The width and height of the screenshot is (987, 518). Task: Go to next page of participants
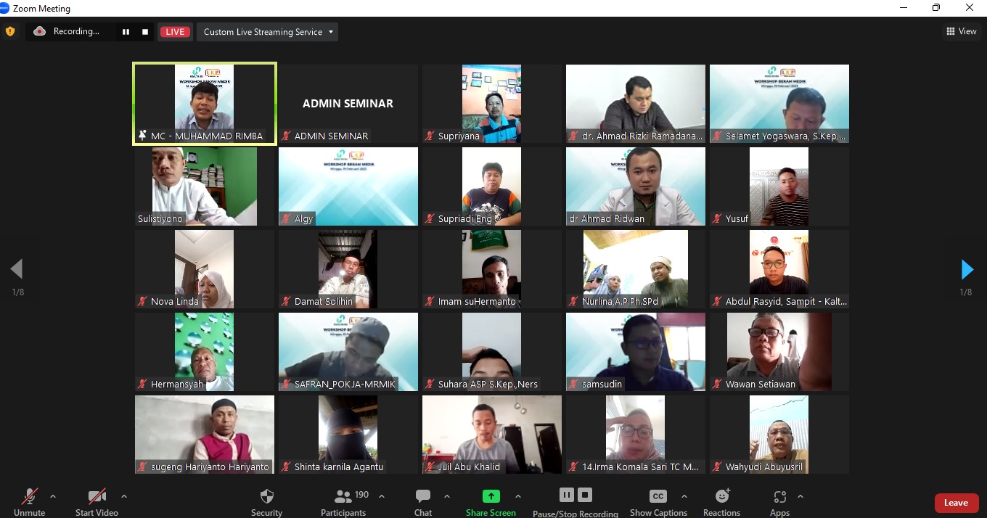coord(967,270)
